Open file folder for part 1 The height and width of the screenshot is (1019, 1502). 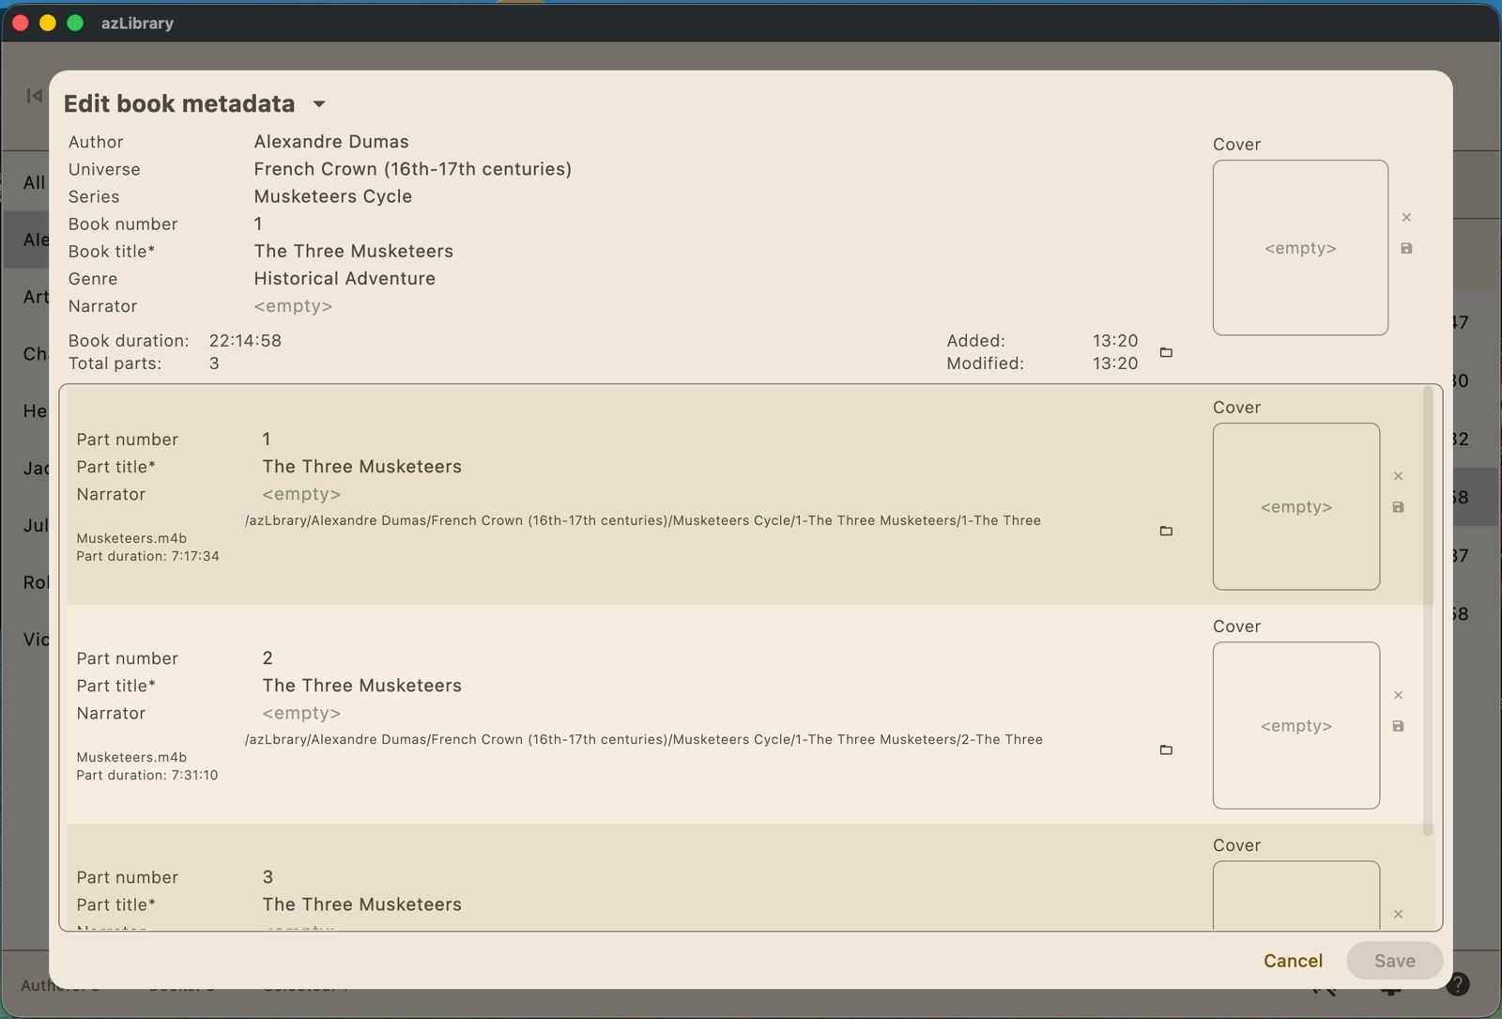(x=1166, y=531)
